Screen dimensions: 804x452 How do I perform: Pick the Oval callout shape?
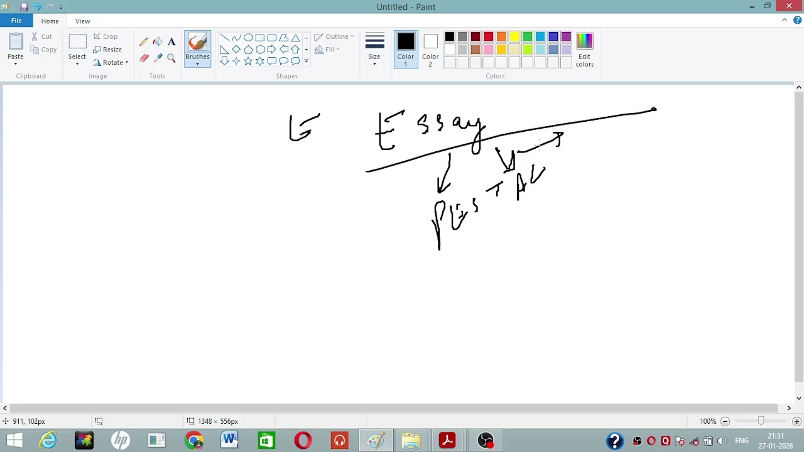284,62
